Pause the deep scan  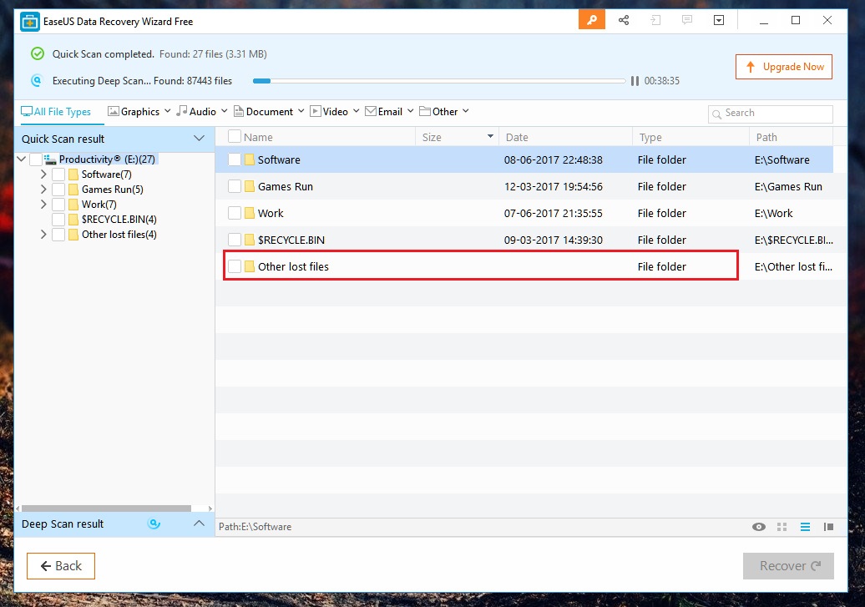click(x=635, y=80)
